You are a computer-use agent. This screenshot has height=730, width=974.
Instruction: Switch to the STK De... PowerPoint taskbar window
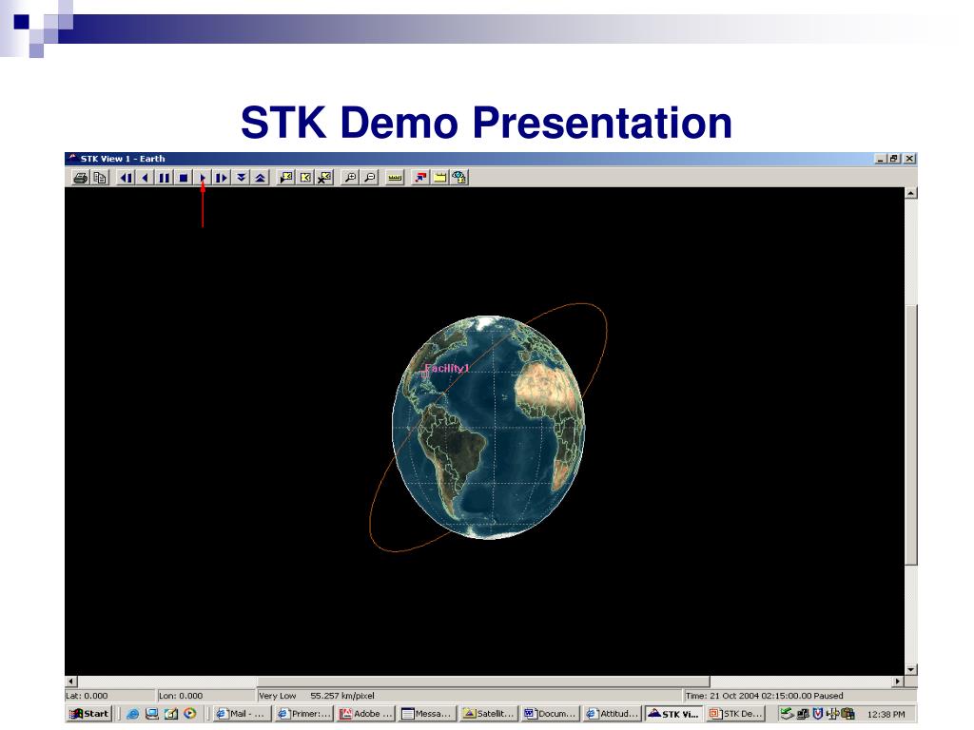[x=735, y=714]
